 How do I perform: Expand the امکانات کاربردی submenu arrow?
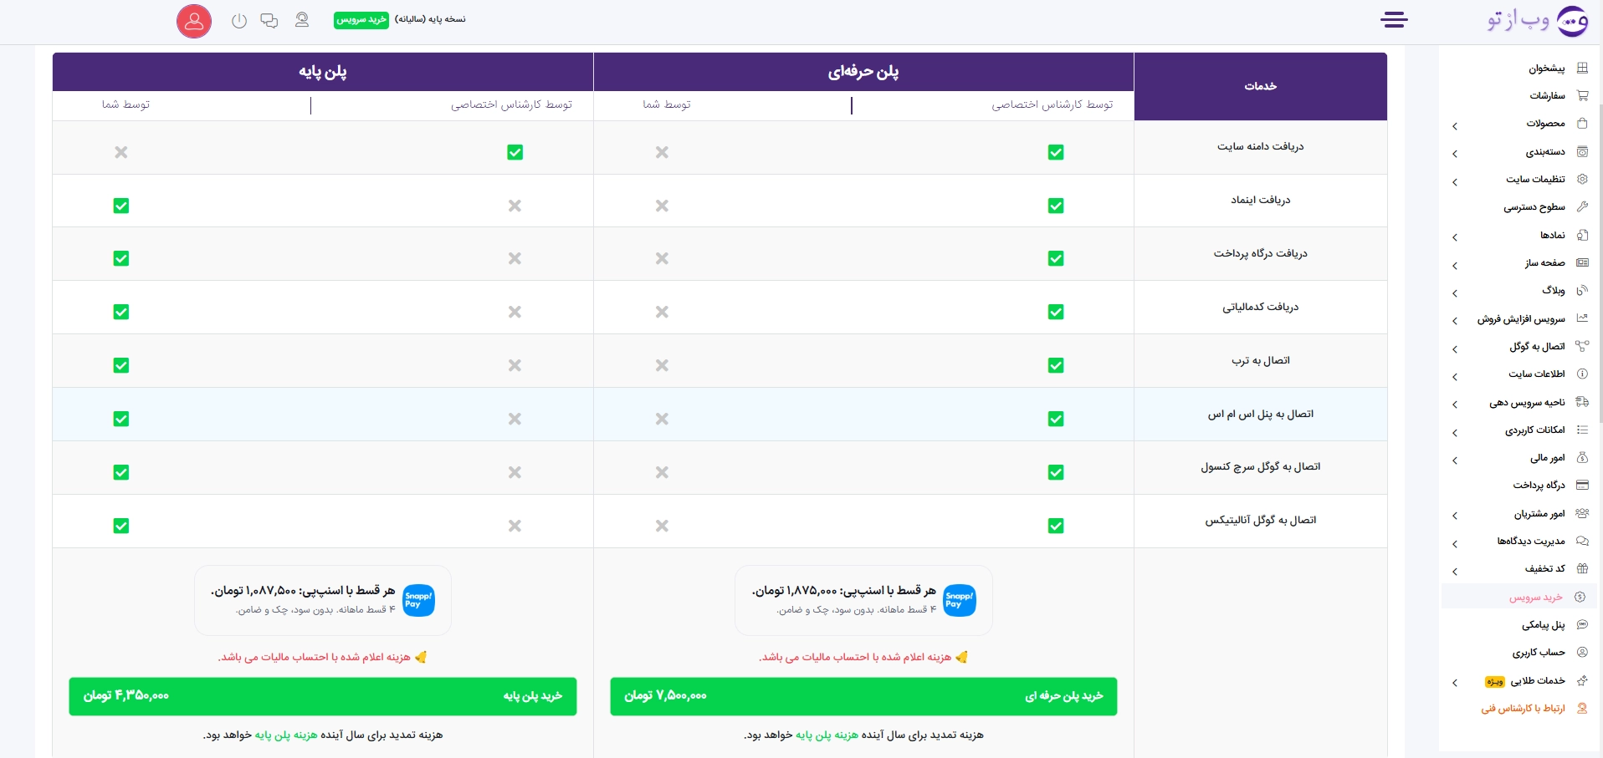click(1455, 433)
